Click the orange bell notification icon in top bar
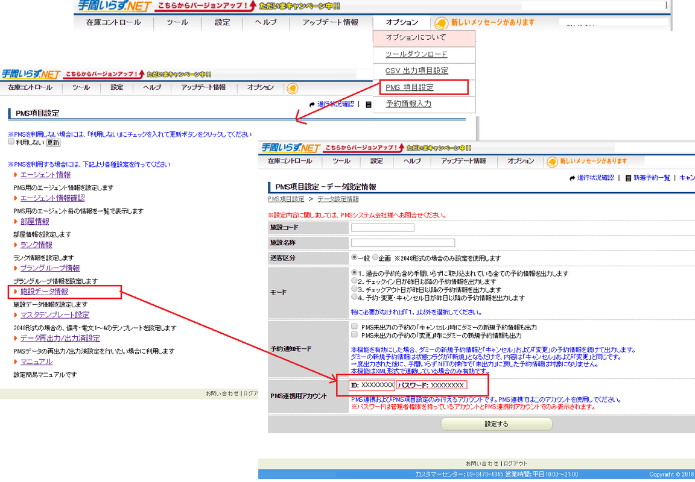The width and height of the screenshot is (695, 482). pyautogui.click(x=441, y=23)
